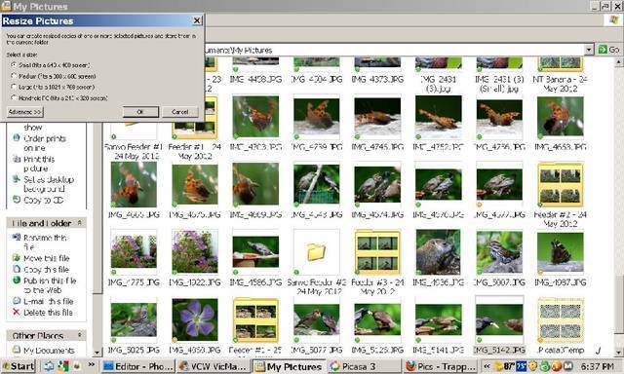The image size is (624, 374).
Task: Switch to VCW VicMa... taskbar window
Action: tap(213, 366)
